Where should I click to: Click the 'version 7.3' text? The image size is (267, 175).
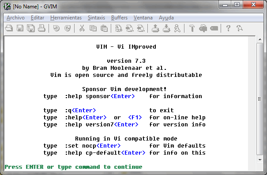point(126,61)
